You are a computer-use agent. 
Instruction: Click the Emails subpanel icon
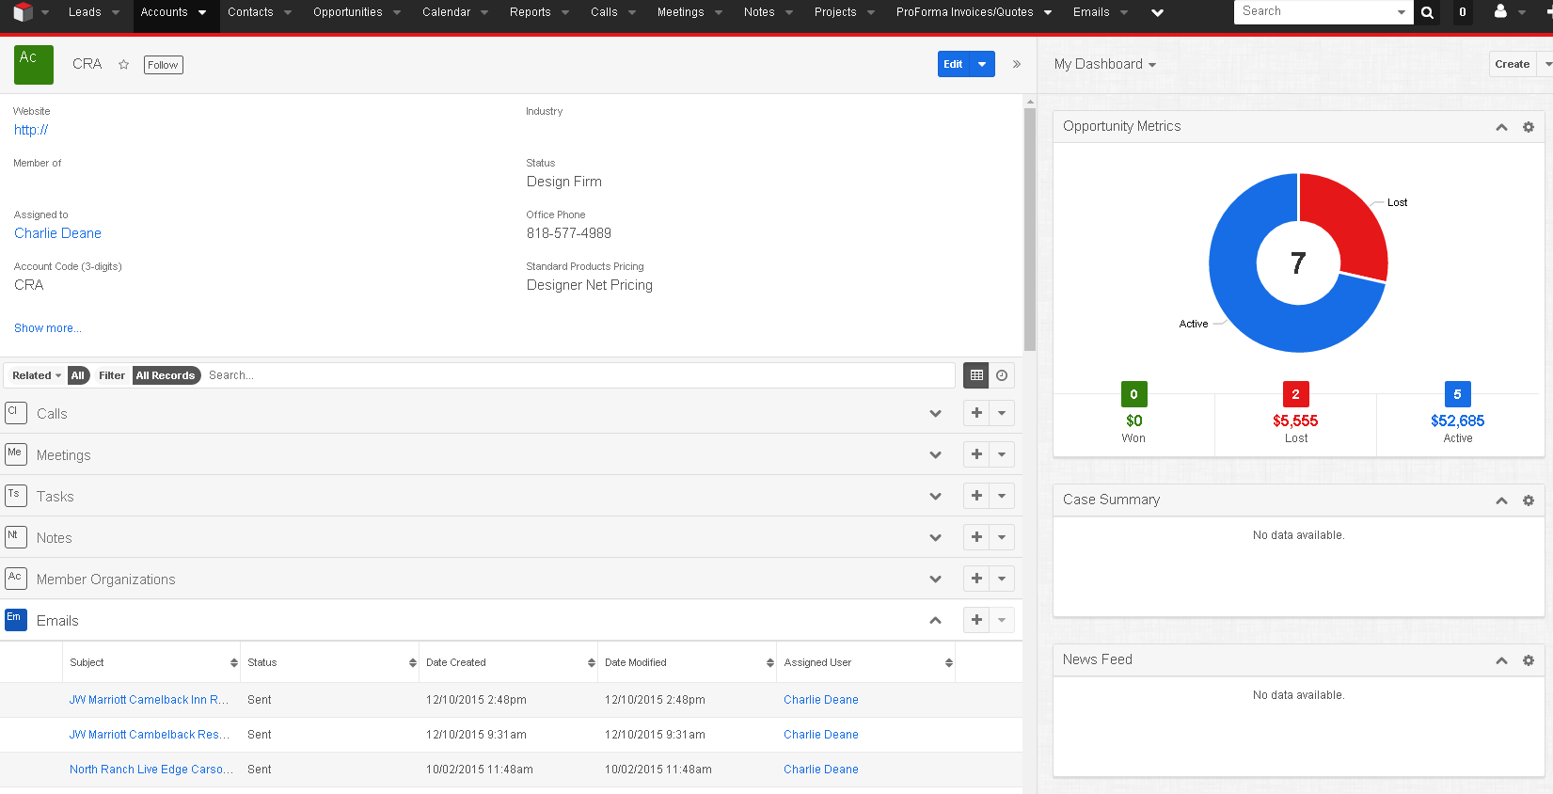pyautogui.click(x=16, y=619)
